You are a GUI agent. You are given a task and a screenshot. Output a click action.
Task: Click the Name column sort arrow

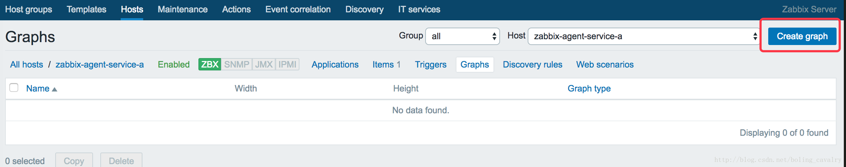(x=55, y=89)
